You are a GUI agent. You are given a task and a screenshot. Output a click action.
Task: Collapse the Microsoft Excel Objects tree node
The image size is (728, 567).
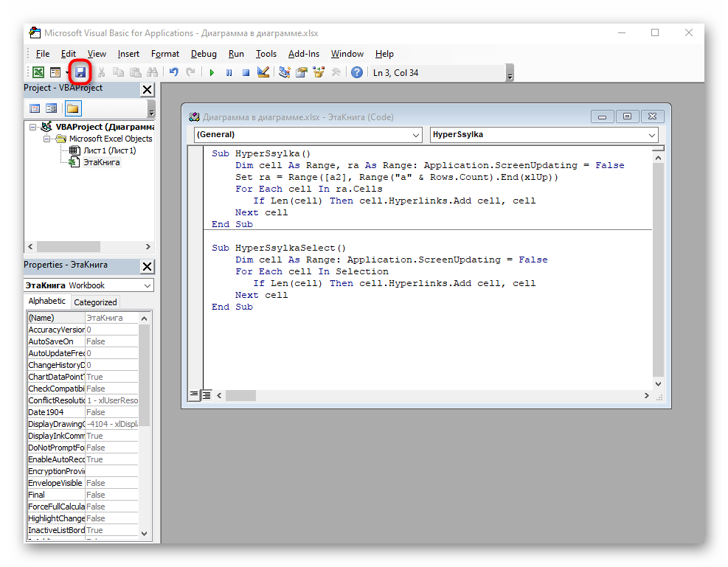(x=46, y=139)
